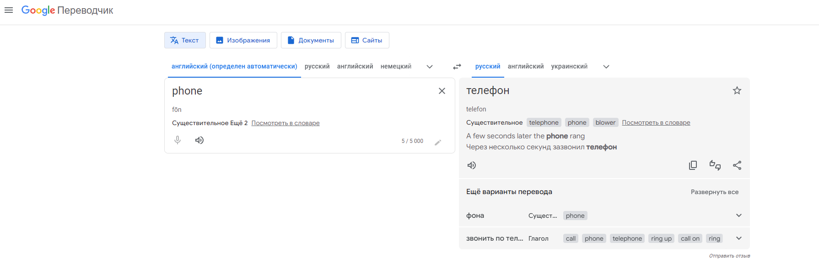Click the 'ring up' chip
The image size is (819, 279).
(662, 238)
